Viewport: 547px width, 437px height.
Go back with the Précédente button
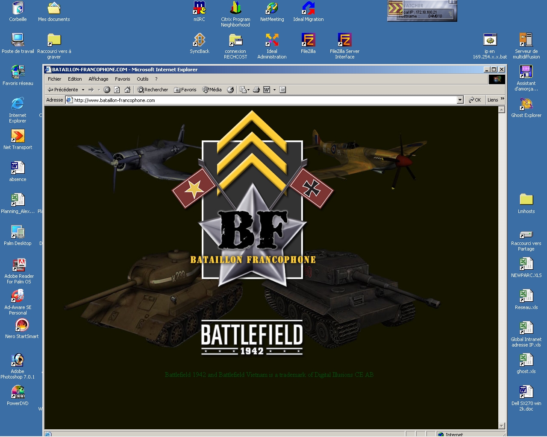pos(63,90)
